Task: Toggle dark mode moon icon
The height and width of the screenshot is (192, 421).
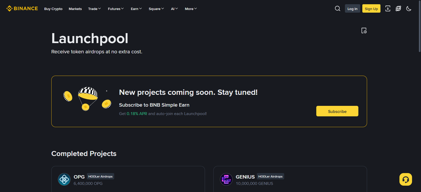Action: pos(409,9)
